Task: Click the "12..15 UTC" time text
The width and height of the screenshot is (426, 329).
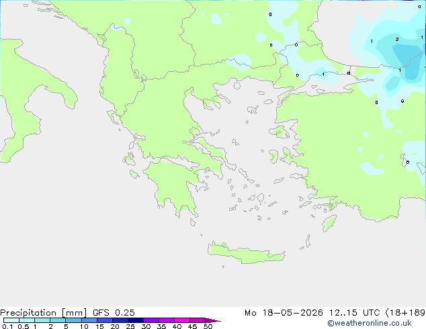Action: (354, 313)
